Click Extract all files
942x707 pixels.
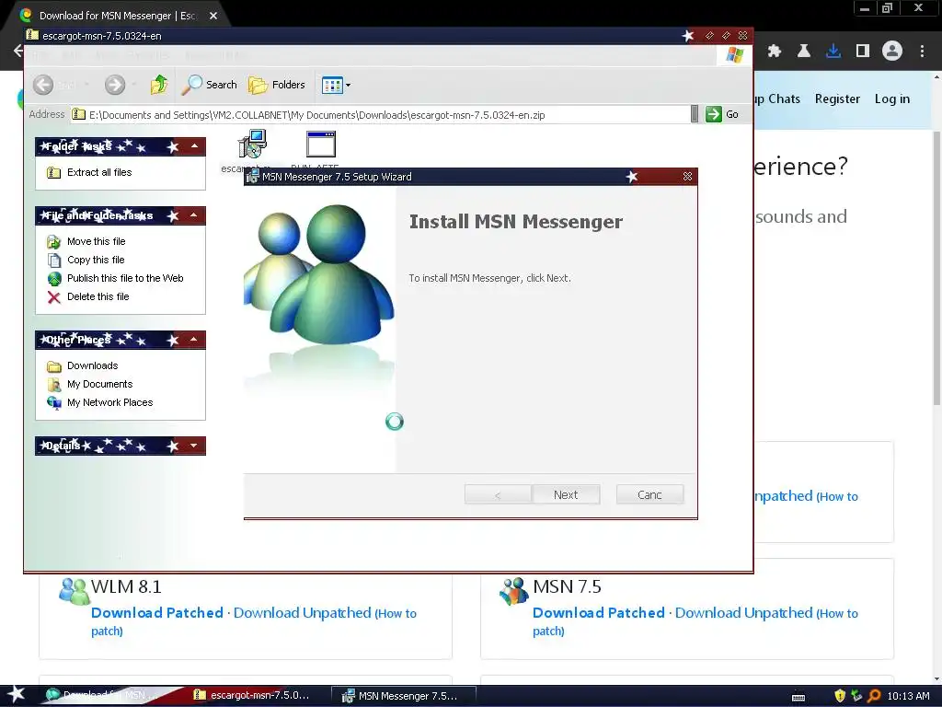click(99, 172)
